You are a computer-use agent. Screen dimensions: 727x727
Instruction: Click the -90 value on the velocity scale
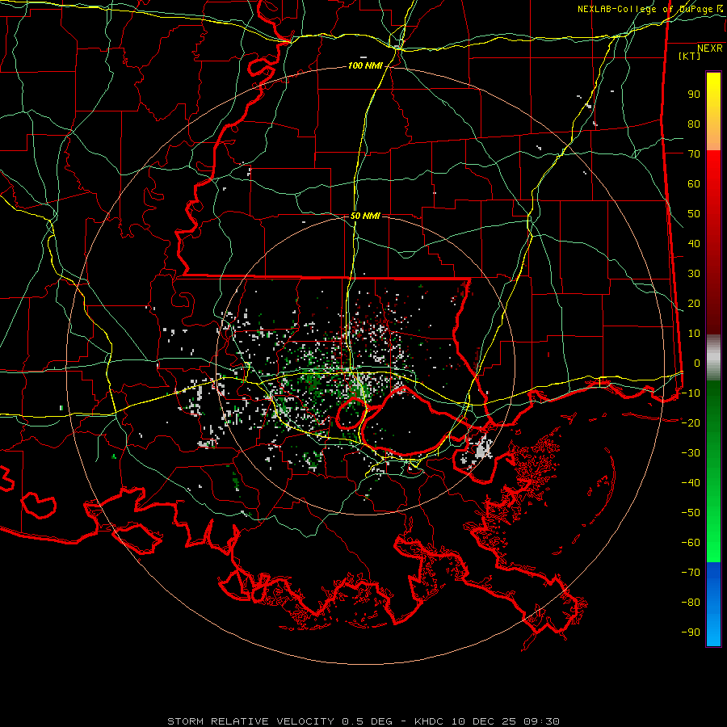(x=691, y=632)
